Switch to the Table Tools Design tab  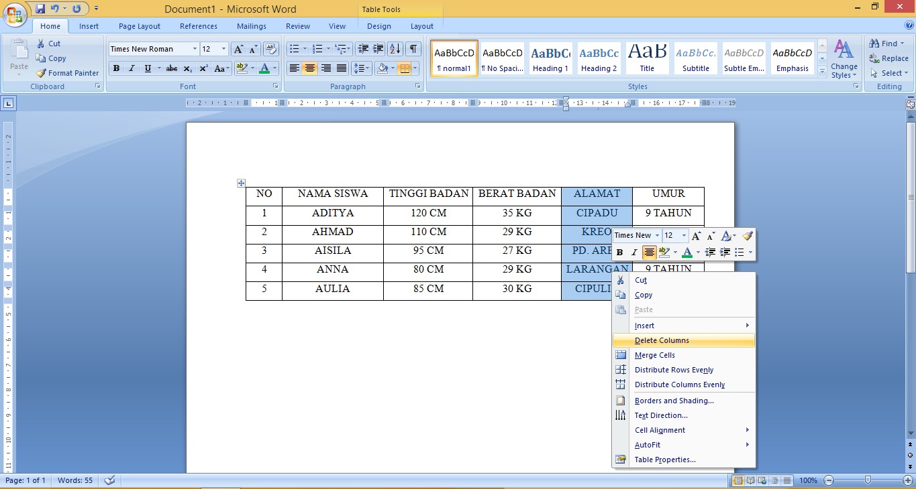point(378,26)
